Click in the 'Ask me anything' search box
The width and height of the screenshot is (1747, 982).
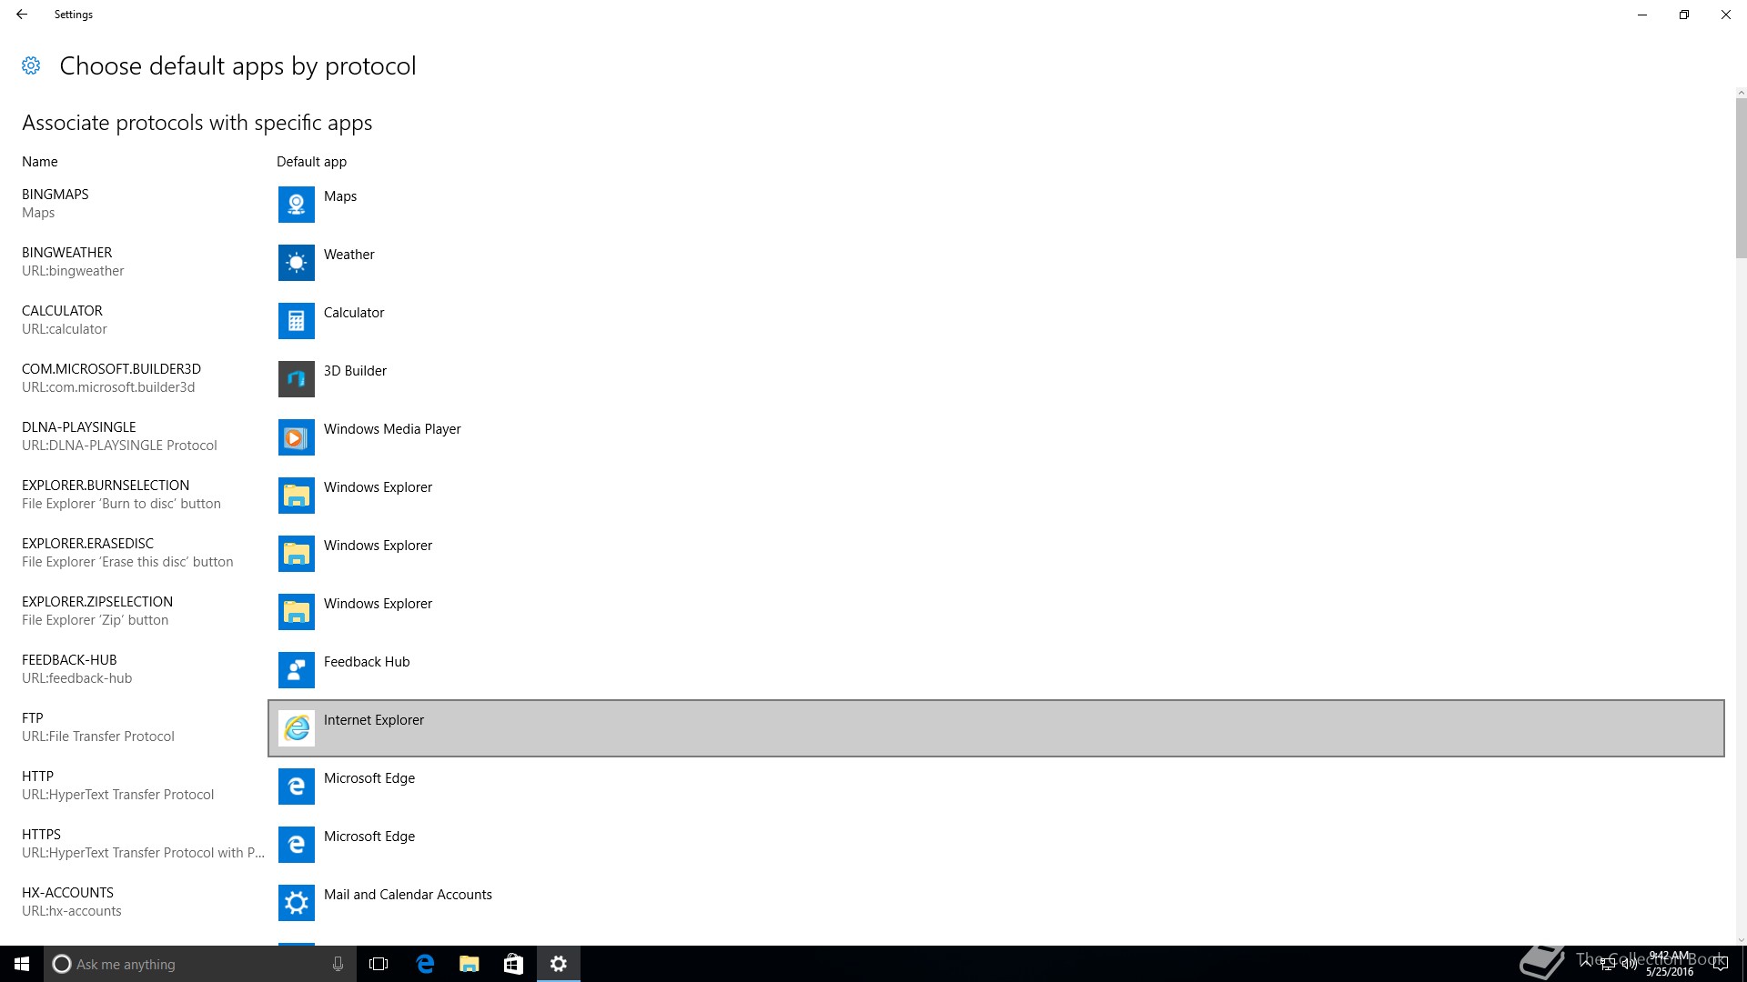[x=200, y=964]
